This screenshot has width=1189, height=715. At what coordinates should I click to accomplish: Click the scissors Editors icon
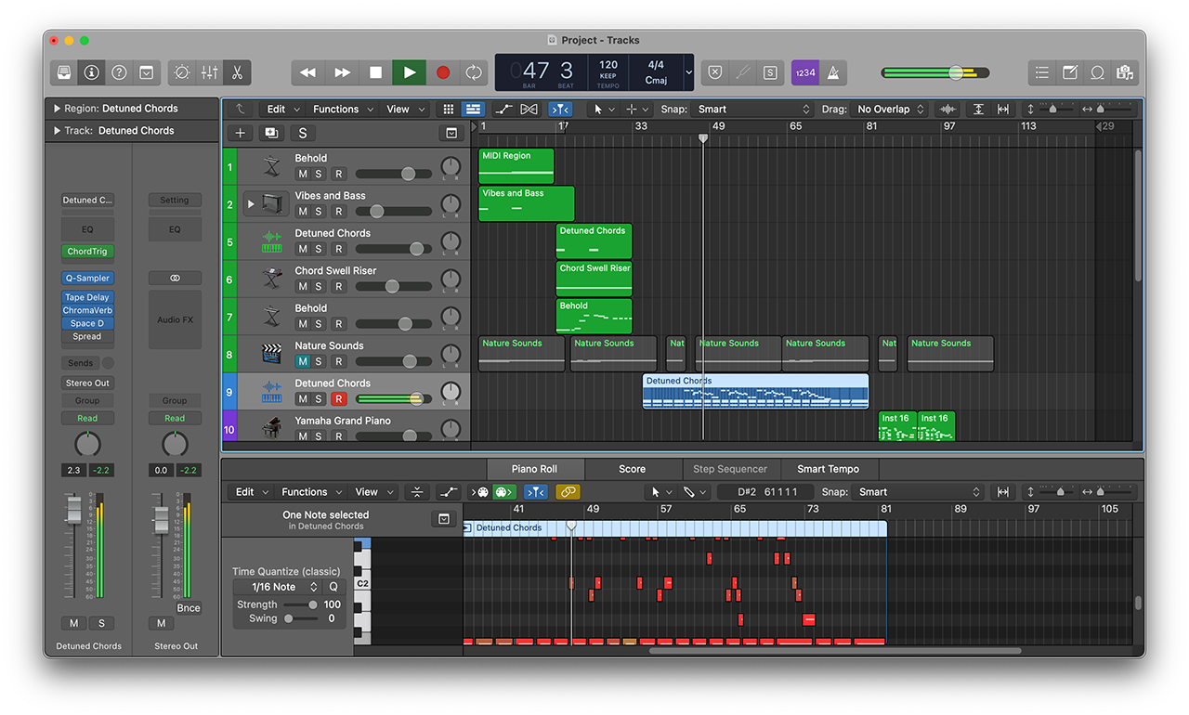[237, 72]
